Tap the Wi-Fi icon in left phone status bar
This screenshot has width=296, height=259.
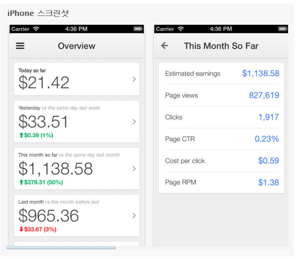[x=36, y=29]
